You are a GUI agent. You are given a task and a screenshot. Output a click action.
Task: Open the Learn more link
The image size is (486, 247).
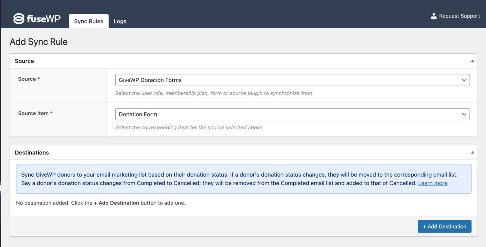pos(433,183)
